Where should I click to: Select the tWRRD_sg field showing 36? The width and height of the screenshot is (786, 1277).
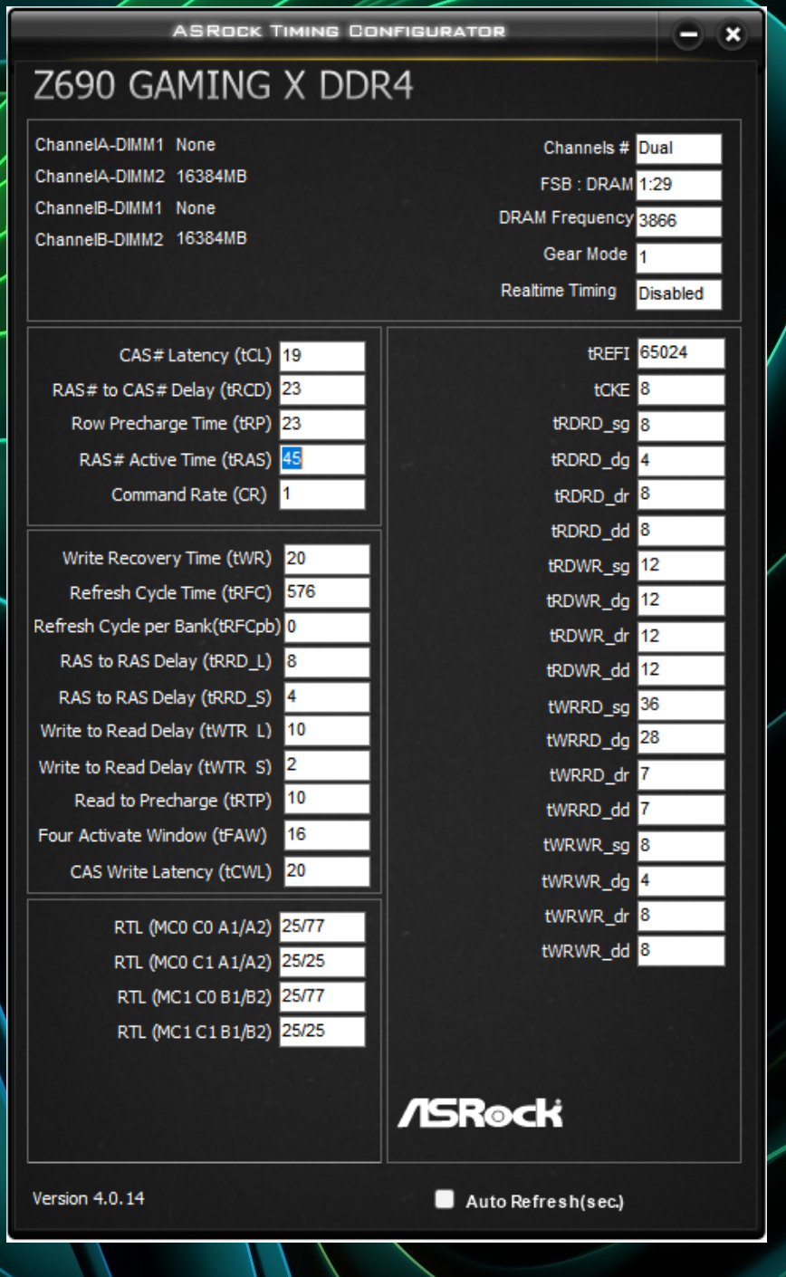coord(681,705)
